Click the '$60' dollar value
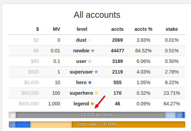Screen dimensions: 191x131 pos(35,61)
